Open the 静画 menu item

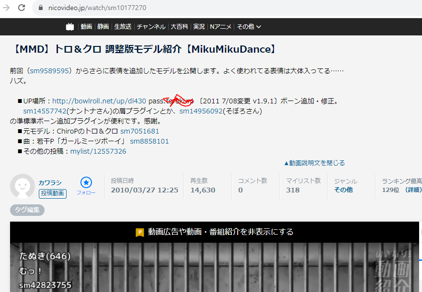(103, 27)
